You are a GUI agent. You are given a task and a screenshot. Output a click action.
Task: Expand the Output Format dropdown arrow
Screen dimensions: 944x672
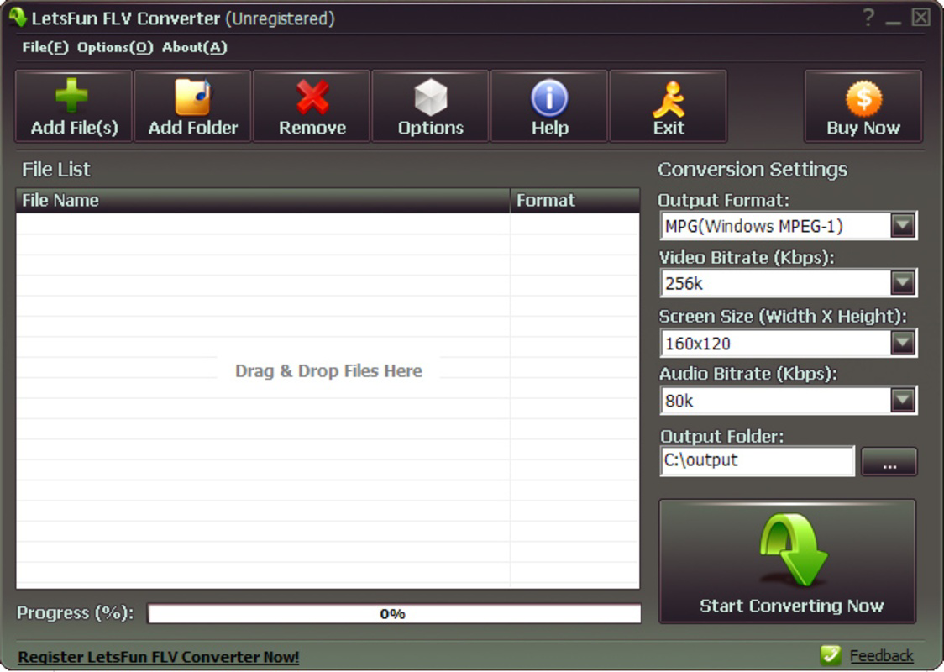pyautogui.click(x=903, y=226)
